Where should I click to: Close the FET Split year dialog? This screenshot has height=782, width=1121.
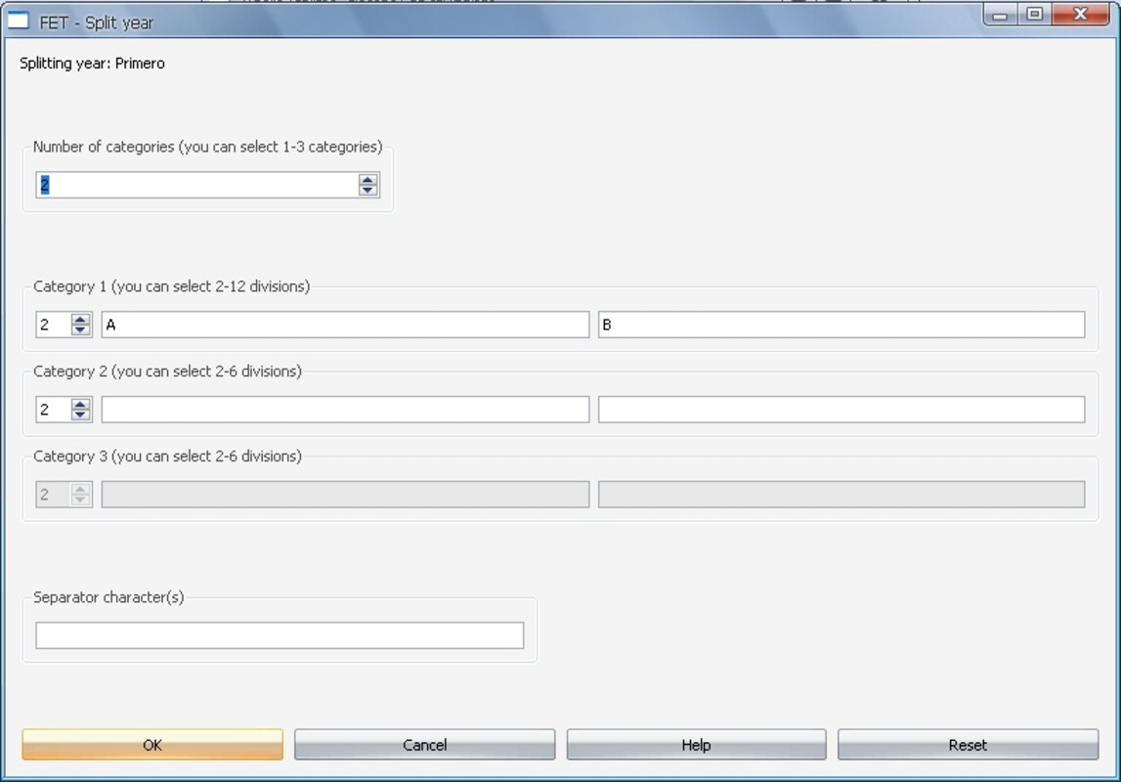click(x=1080, y=15)
